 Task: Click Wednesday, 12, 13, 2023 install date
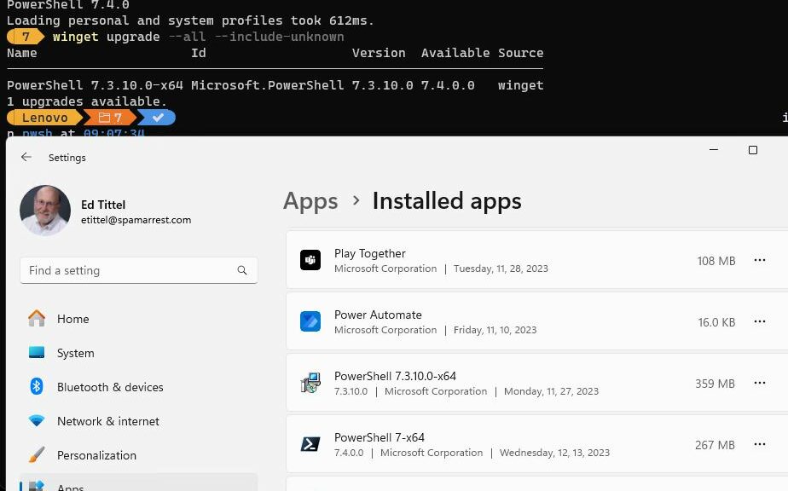point(554,453)
